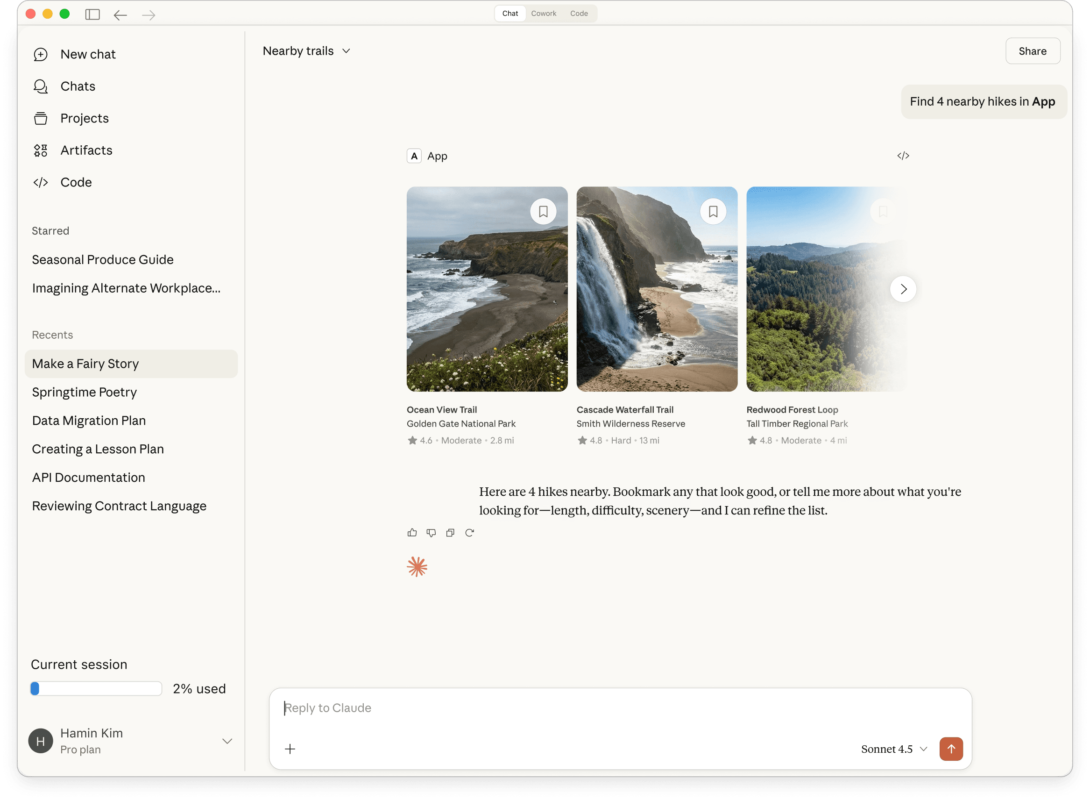Click the current session usage bar
Image resolution: width=1090 pixels, height=800 pixels.
click(96, 689)
